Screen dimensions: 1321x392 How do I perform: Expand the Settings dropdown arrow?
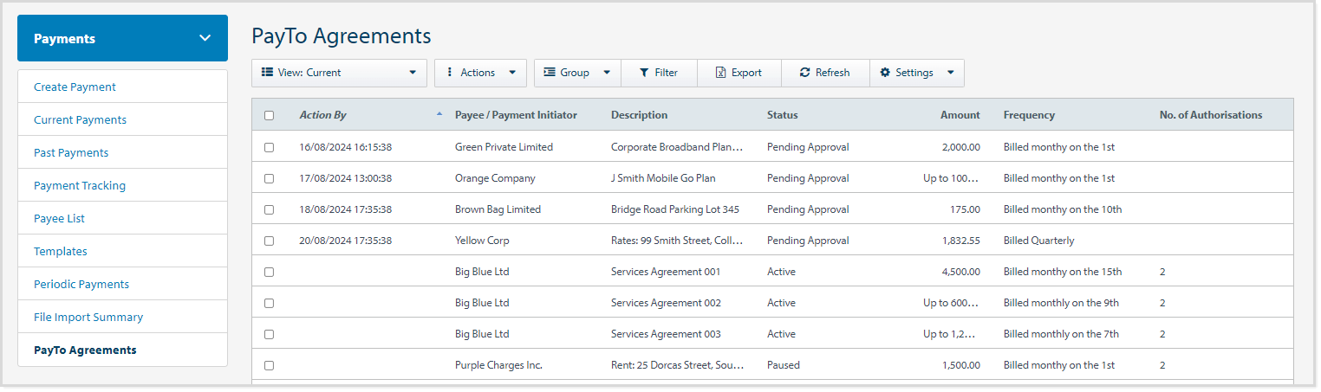[x=951, y=74]
